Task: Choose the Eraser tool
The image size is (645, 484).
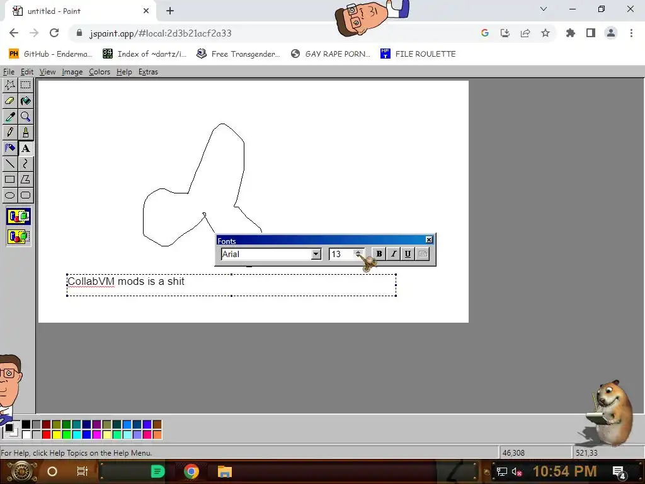Action: click(x=10, y=101)
